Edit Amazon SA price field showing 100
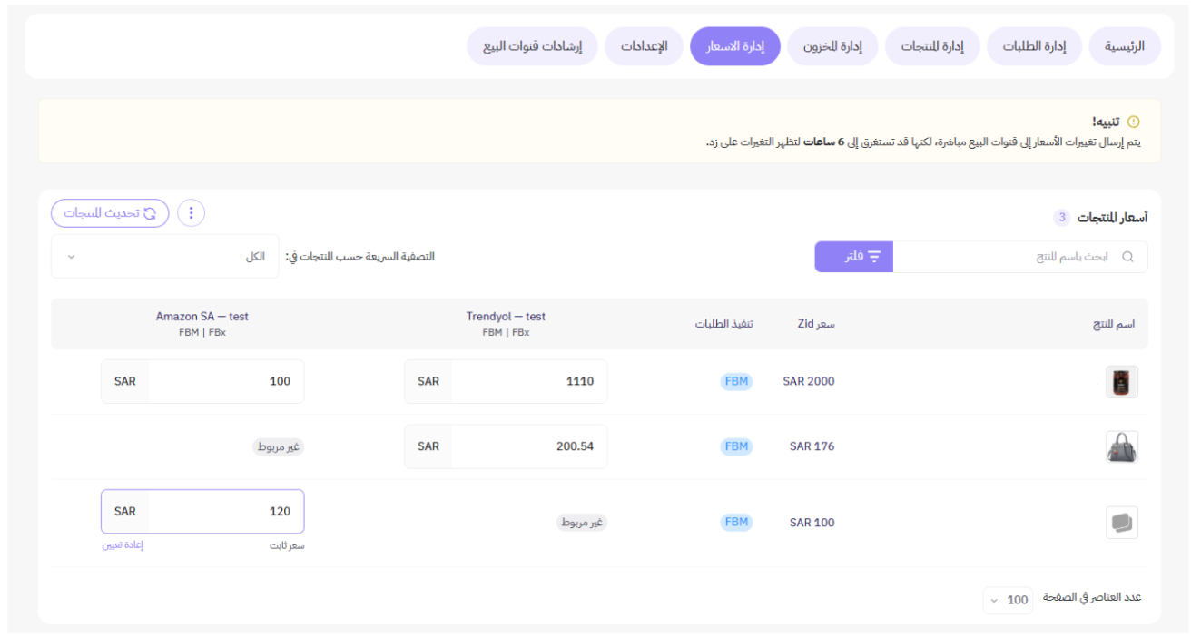 pyautogui.click(x=202, y=381)
